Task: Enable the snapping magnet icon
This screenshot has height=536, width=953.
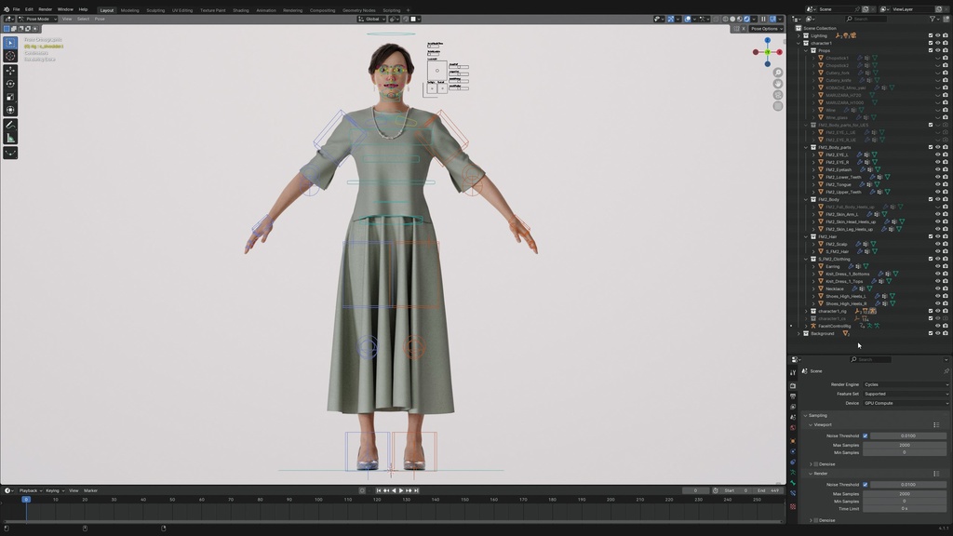Action: [x=670, y=19]
